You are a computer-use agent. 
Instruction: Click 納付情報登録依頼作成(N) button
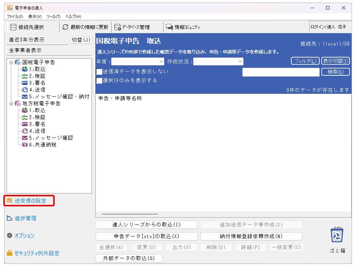tap(251, 236)
